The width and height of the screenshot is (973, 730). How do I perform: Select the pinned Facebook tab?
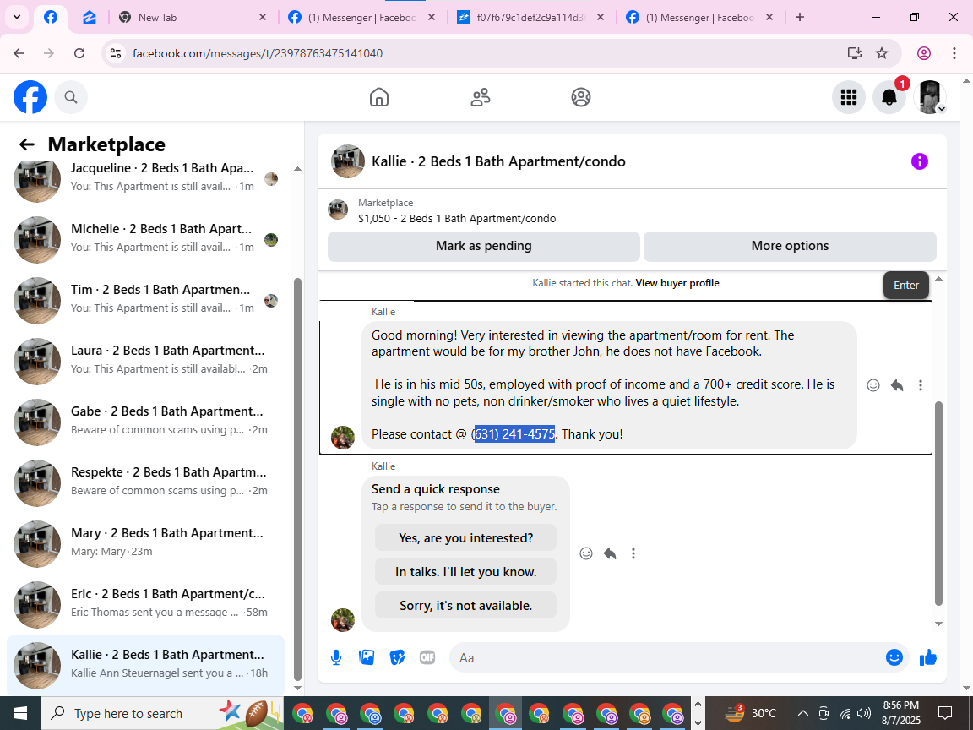tap(51, 18)
